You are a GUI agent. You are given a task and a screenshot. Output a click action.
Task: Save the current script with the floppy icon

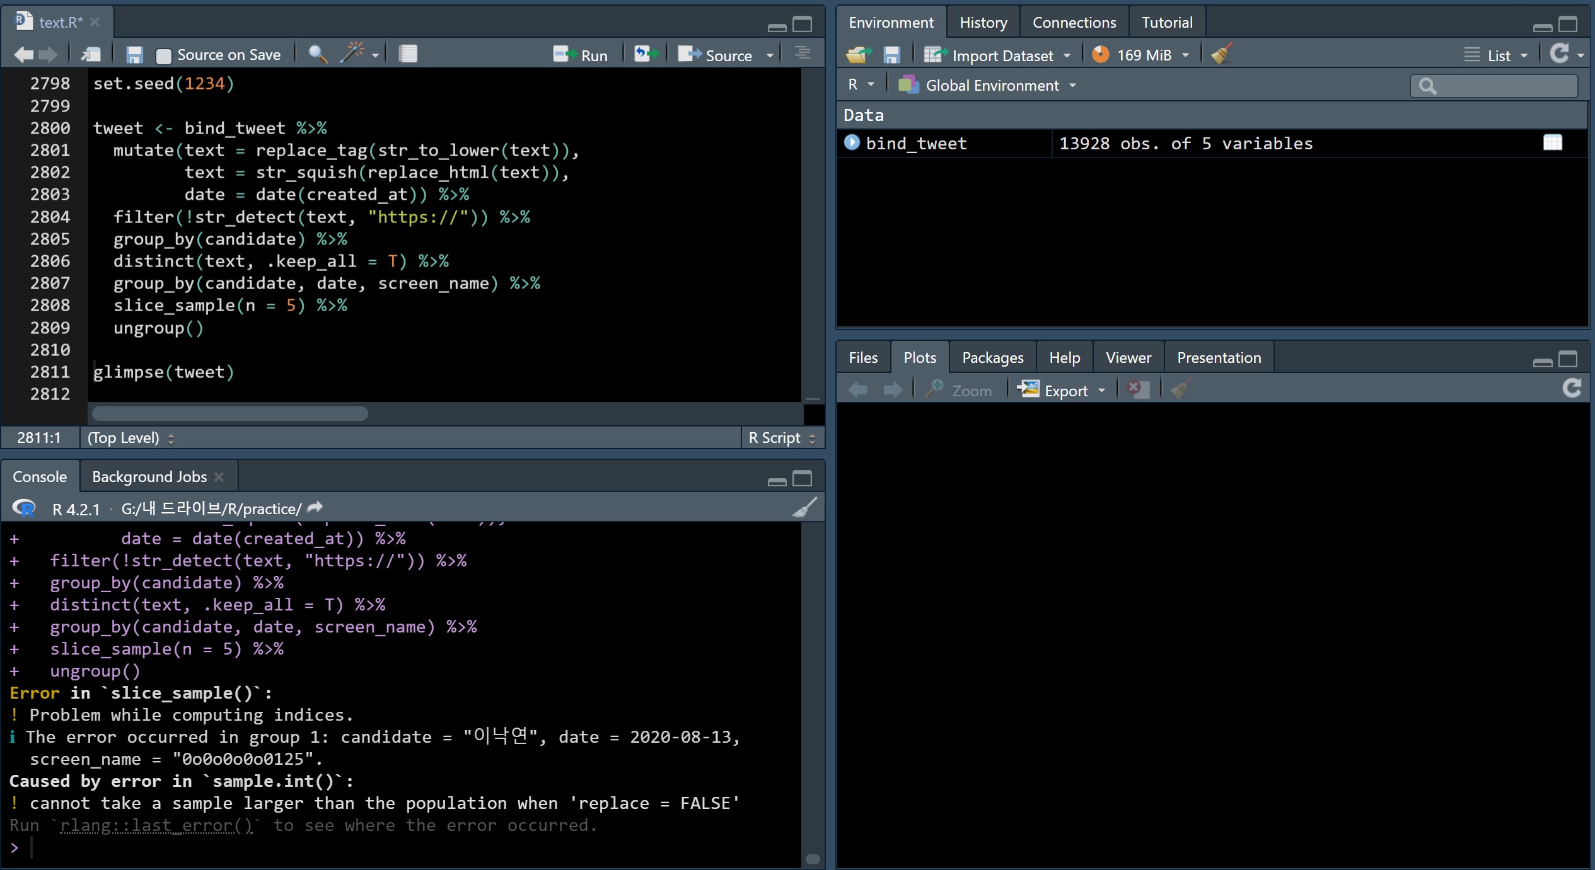click(x=134, y=55)
